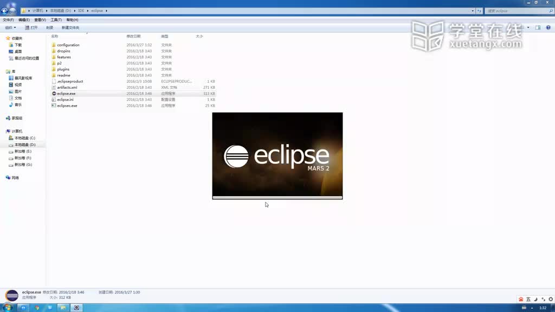Open the Windows Start menu orb
Screen dimensions: 555x312
(7, 308)
